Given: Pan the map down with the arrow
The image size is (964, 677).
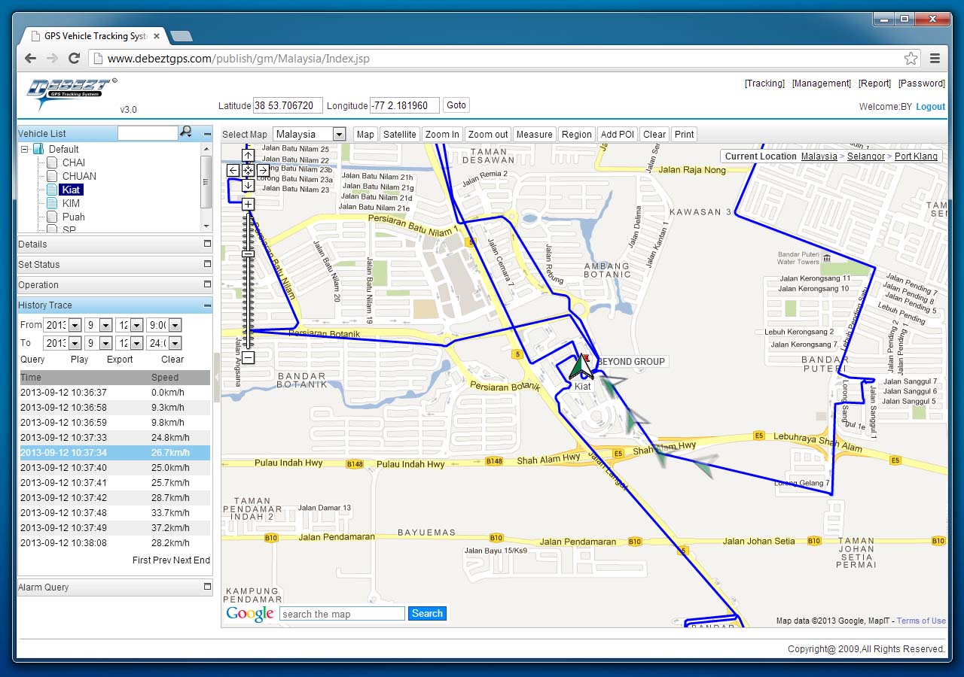Looking at the screenshot, I should pos(248,185).
